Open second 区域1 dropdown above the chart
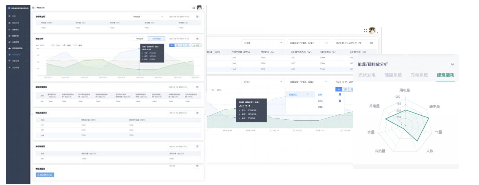Viewport: 479px width, 185px height. [263, 82]
